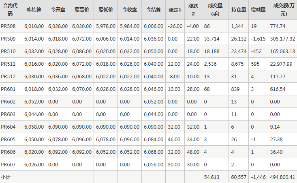This screenshot has height=183, width=297.
Task: Click PR602 previous settlement 6,052.00
Action: pyautogui.click(x=34, y=102)
